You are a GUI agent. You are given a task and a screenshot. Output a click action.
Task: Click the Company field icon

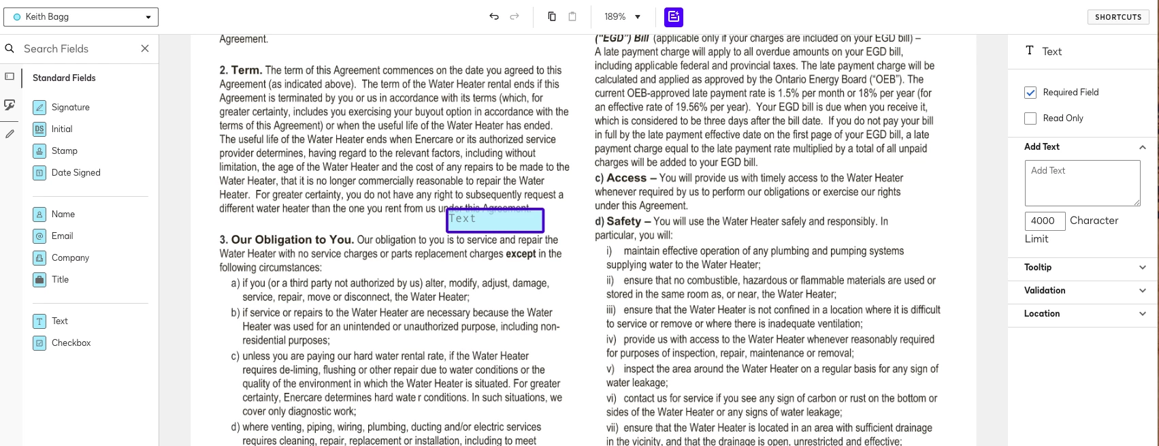pyautogui.click(x=39, y=258)
